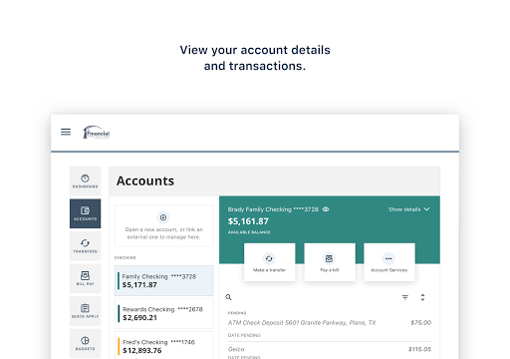Screen dimensions: 510x359
Task: Click the plus icon to open new account
Action: pyautogui.click(x=163, y=217)
